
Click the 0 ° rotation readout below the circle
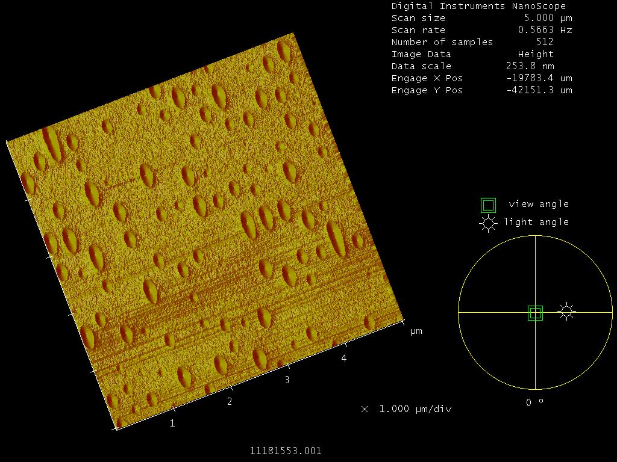(x=534, y=402)
